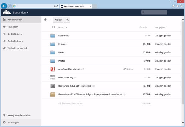
Task: Open Favorieten in sidebar
Action: [21, 27]
